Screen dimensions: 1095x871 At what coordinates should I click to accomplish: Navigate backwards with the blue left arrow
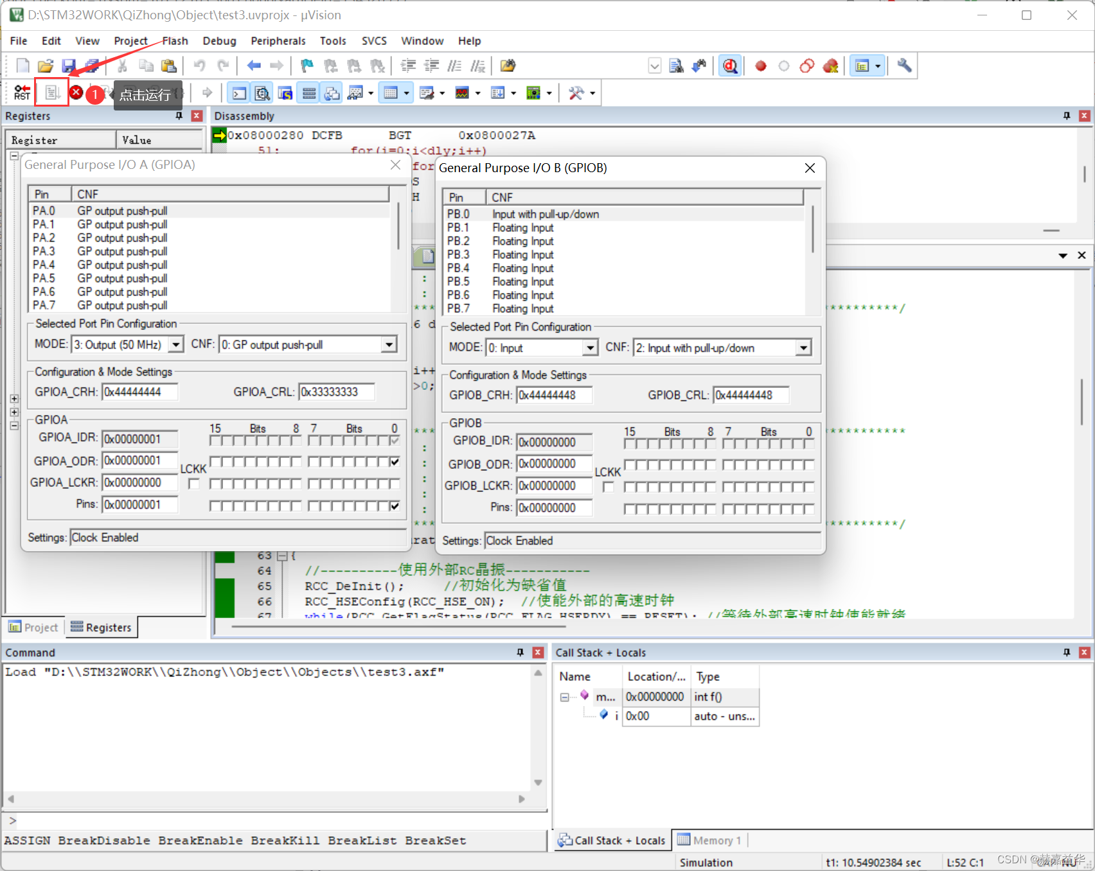[x=254, y=66]
